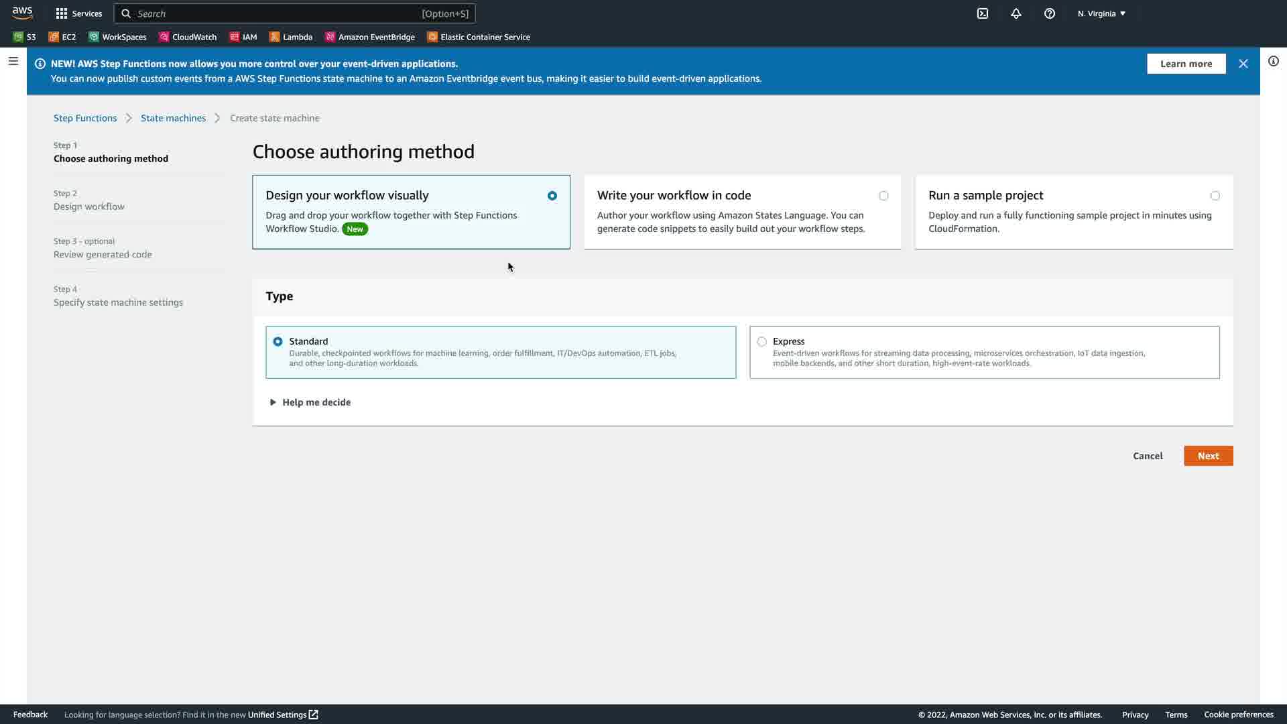This screenshot has height=724, width=1287.
Task: Open the side navigation hamburger menu
Action: 13,61
